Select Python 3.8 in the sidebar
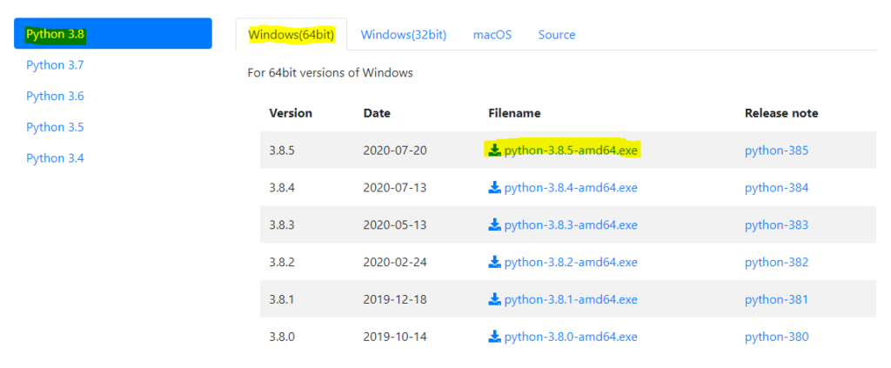The image size is (891, 368). coord(113,34)
